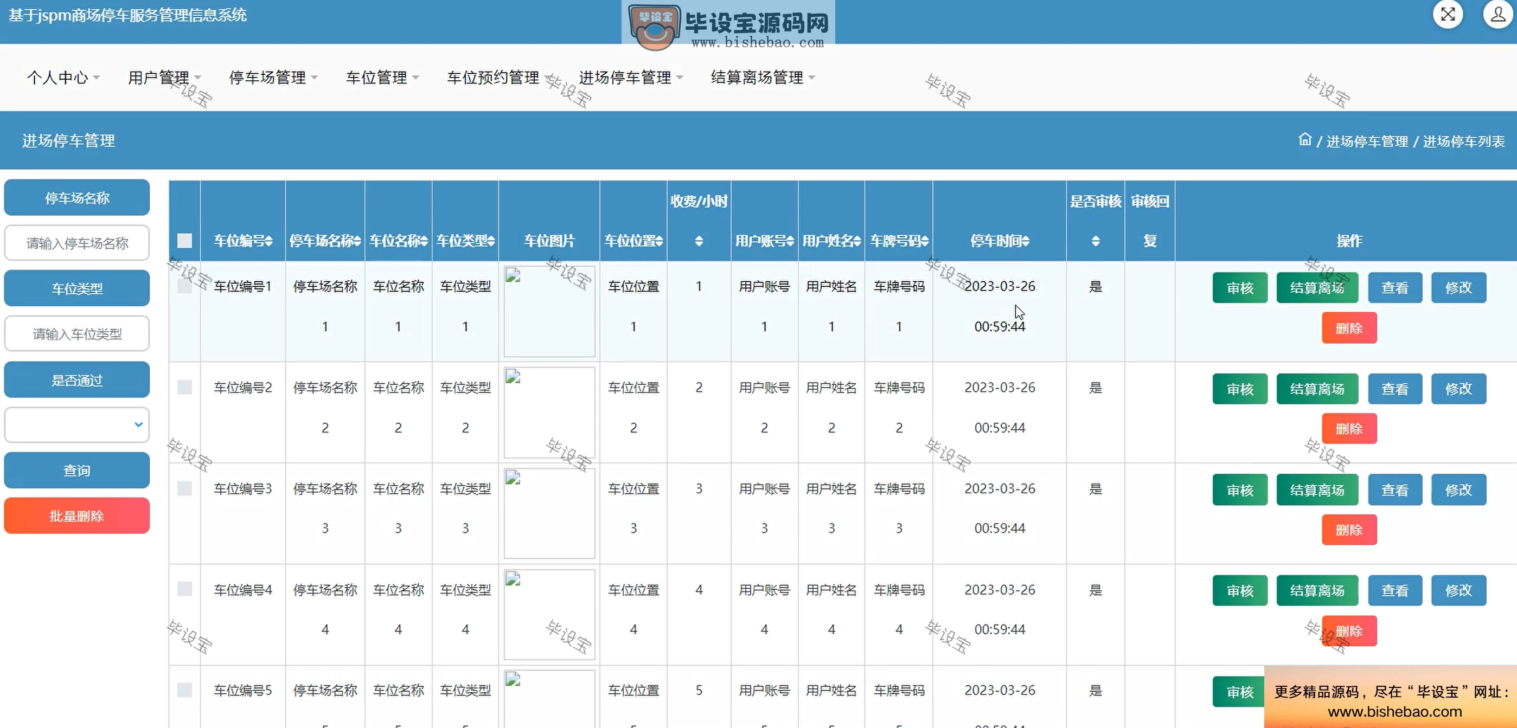1517x728 pixels.
Task: Click 审核 for row 车位编号3
Action: pyautogui.click(x=1240, y=489)
